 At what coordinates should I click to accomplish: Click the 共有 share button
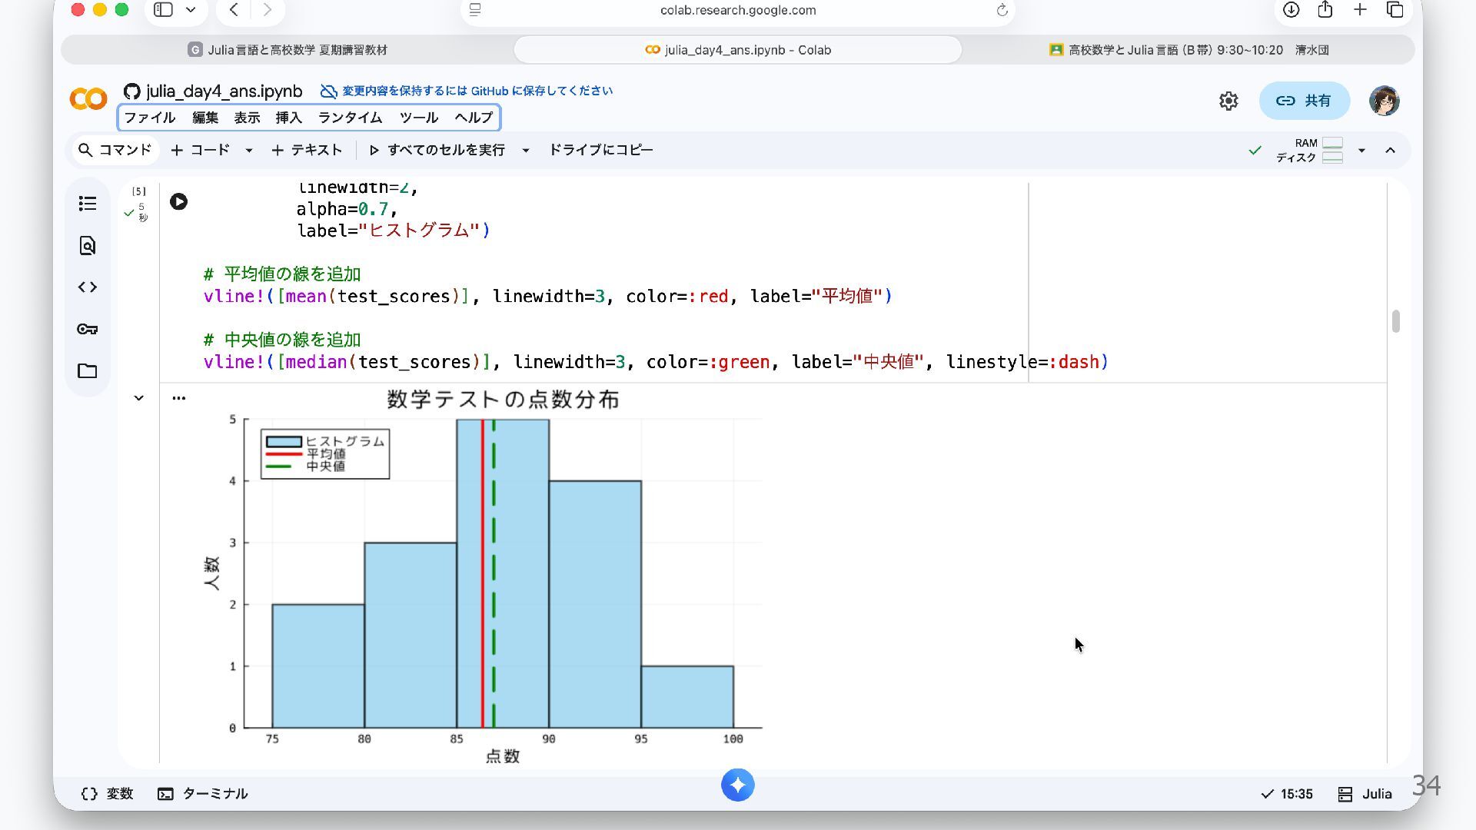(1304, 101)
